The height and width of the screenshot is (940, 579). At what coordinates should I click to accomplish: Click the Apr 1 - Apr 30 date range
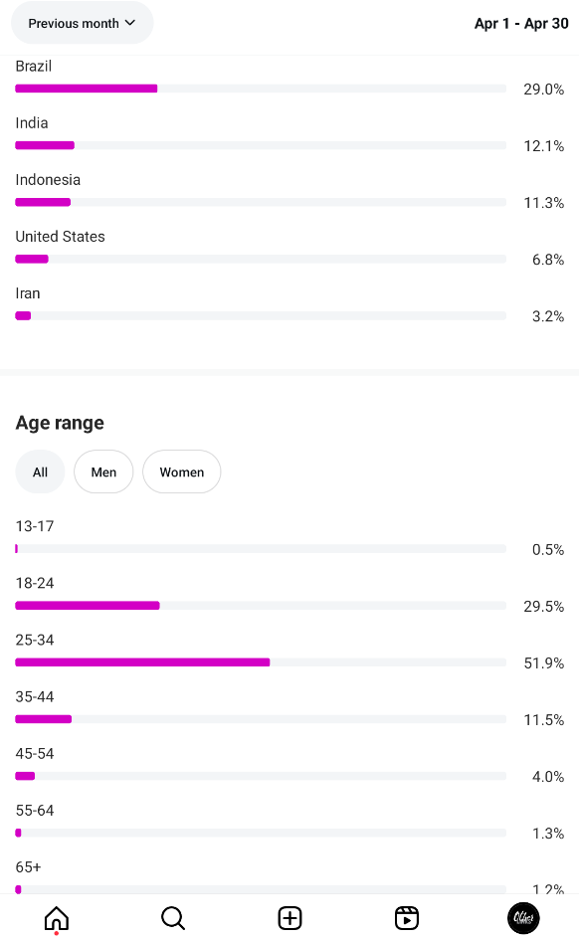(521, 24)
